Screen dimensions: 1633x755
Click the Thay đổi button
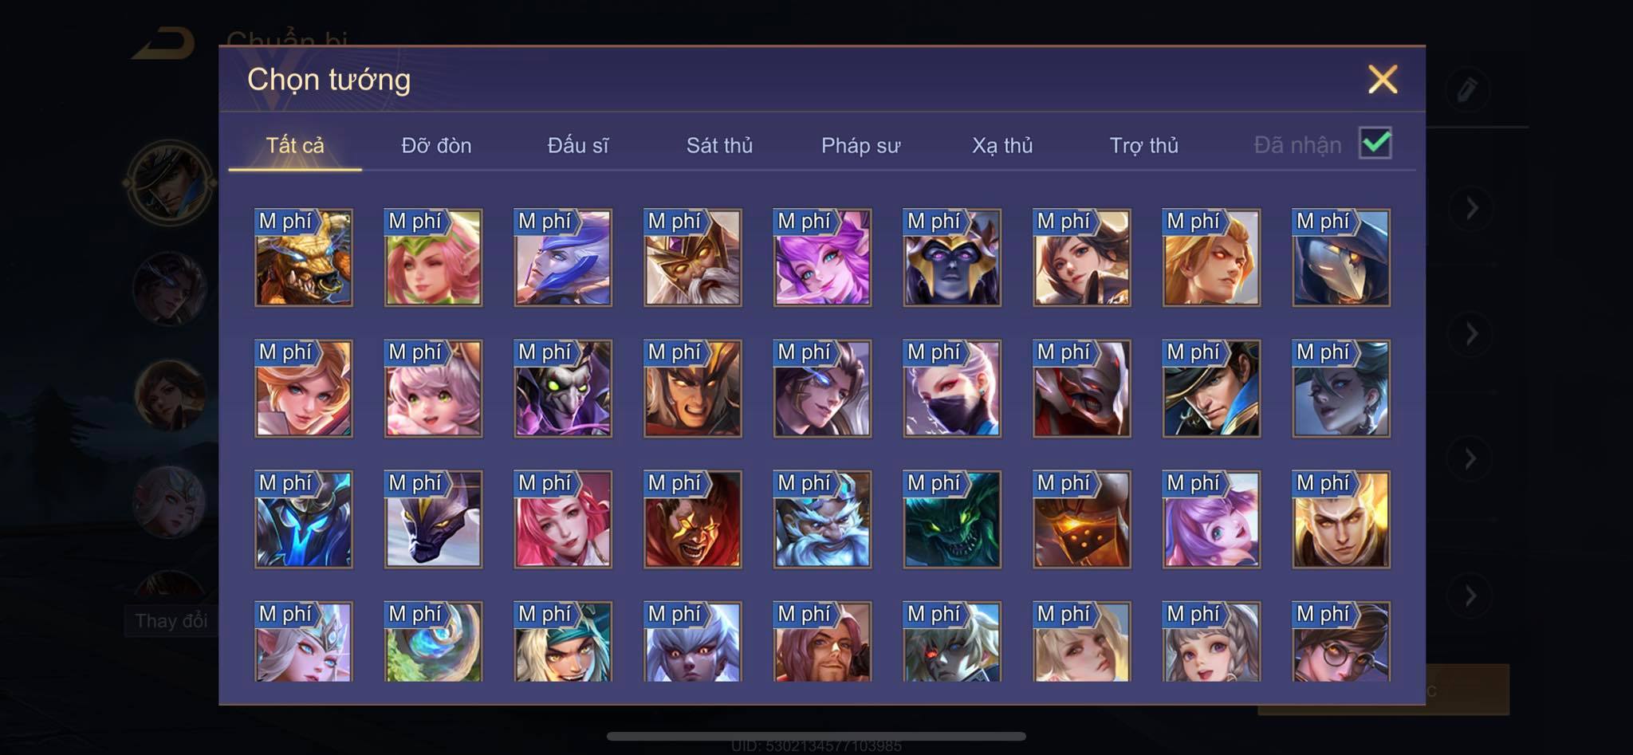pos(171,620)
